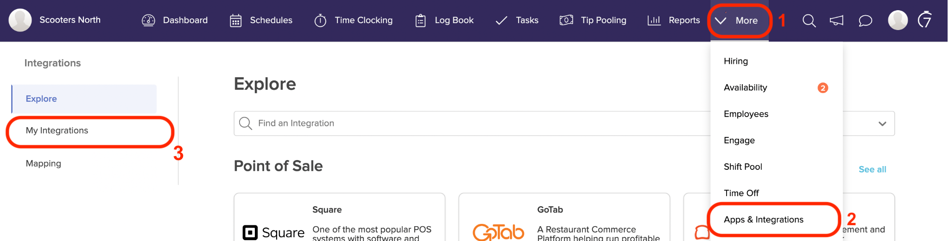The width and height of the screenshot is (949, 241).
Task: Click the GoTab logo
Action: tap(499, 232)
